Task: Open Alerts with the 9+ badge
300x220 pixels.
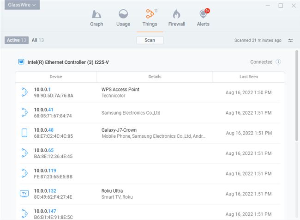Action: click(x=203, y=14)
